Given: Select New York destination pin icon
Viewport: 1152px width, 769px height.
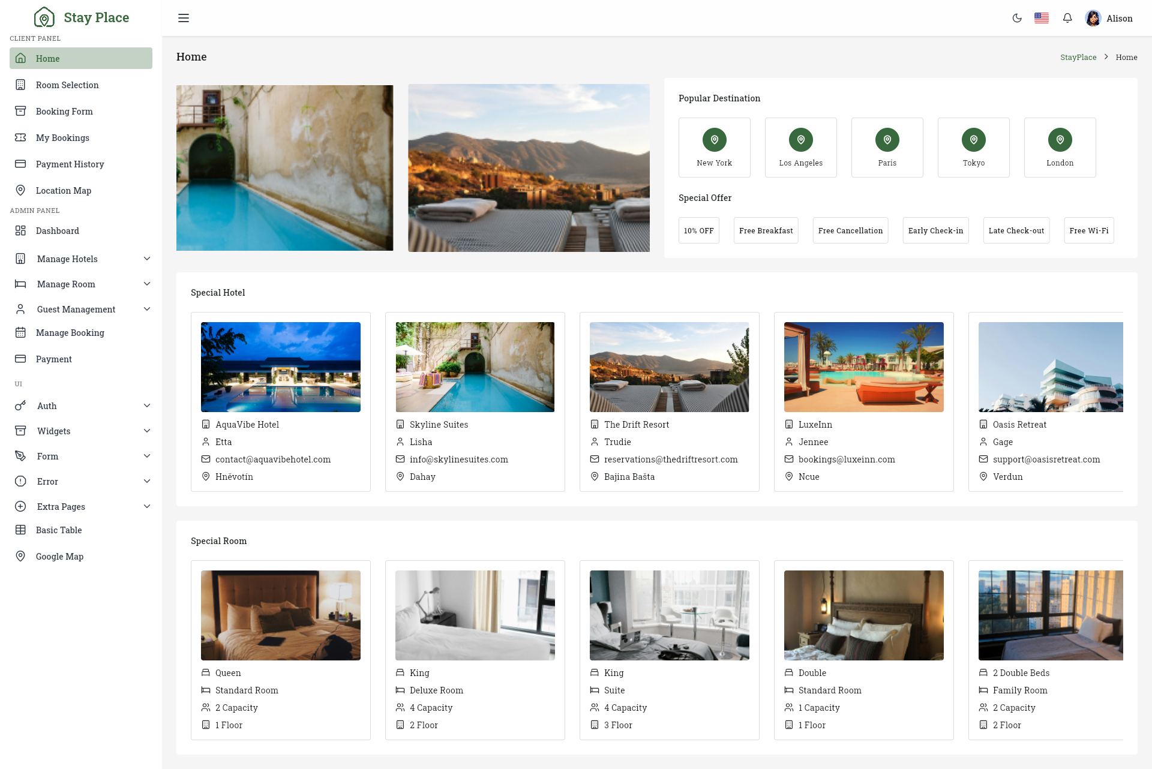Looking at the screenshot, I should [715, 140].
